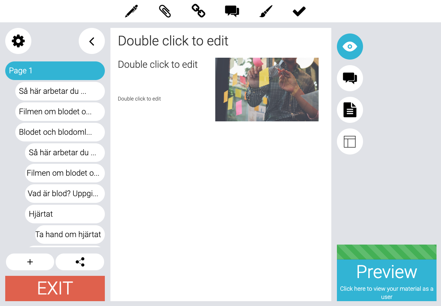The height and width of the screenshot is (306, 441).
Task: Add a new page with plus button
Action: pyautogui.click(x=30, y=262)
